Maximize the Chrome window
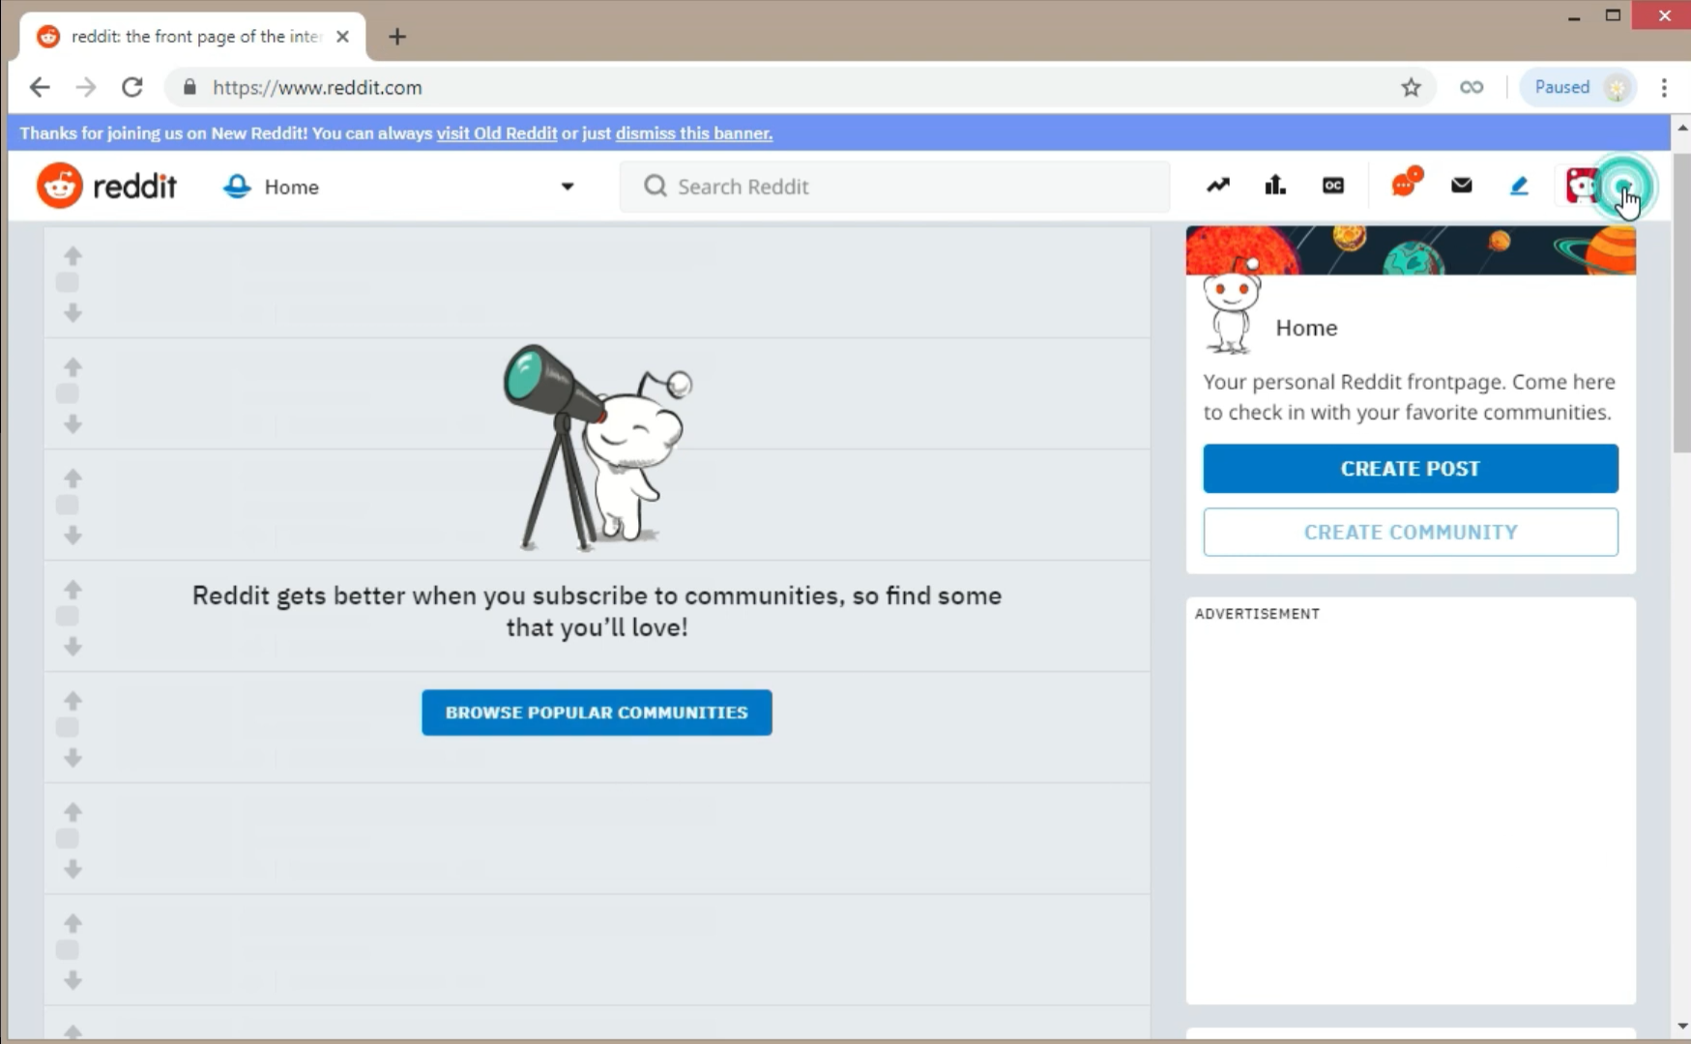 click(1613, 15)
